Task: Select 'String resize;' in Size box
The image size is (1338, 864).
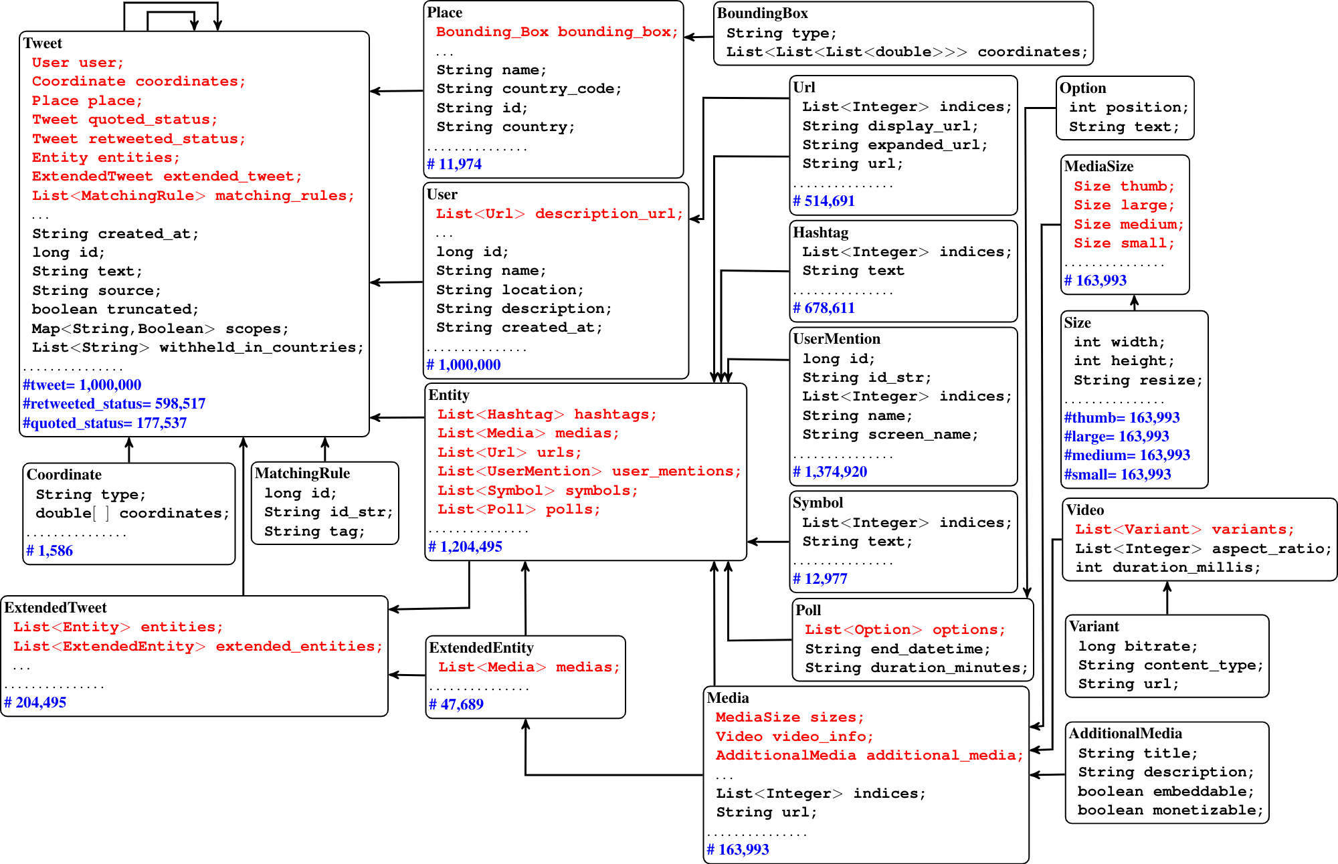Action: [1138, 381]
